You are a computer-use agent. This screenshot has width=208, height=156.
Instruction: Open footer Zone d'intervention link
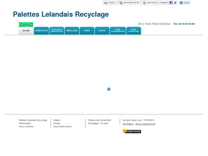pos(62,127)
